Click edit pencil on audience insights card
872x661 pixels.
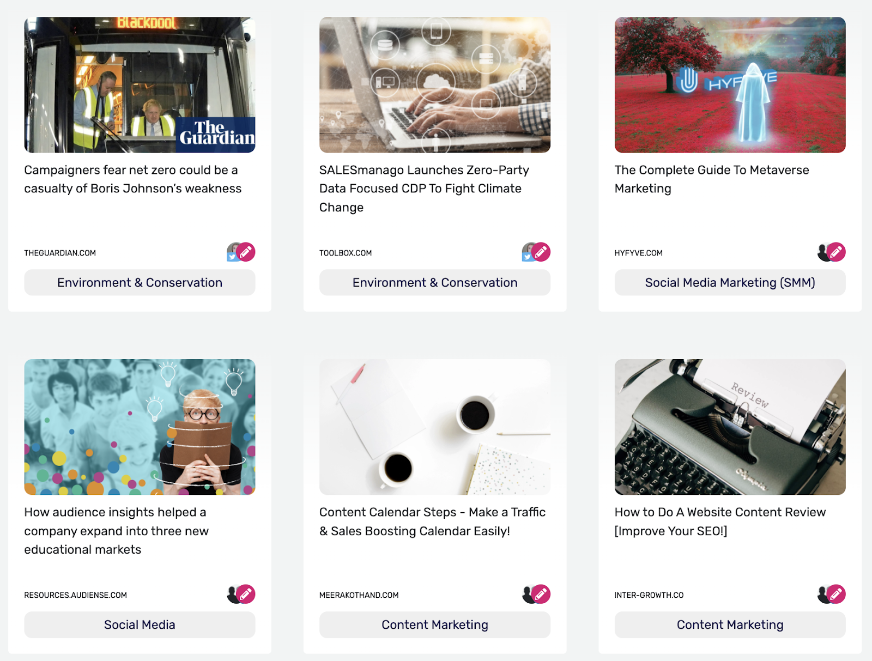click(246, 594)
